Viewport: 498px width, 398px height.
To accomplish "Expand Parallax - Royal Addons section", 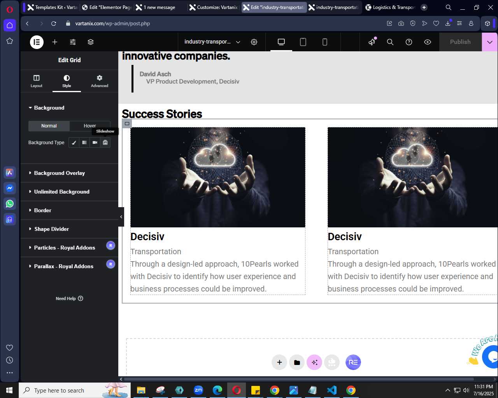I will tap(69, 266).
